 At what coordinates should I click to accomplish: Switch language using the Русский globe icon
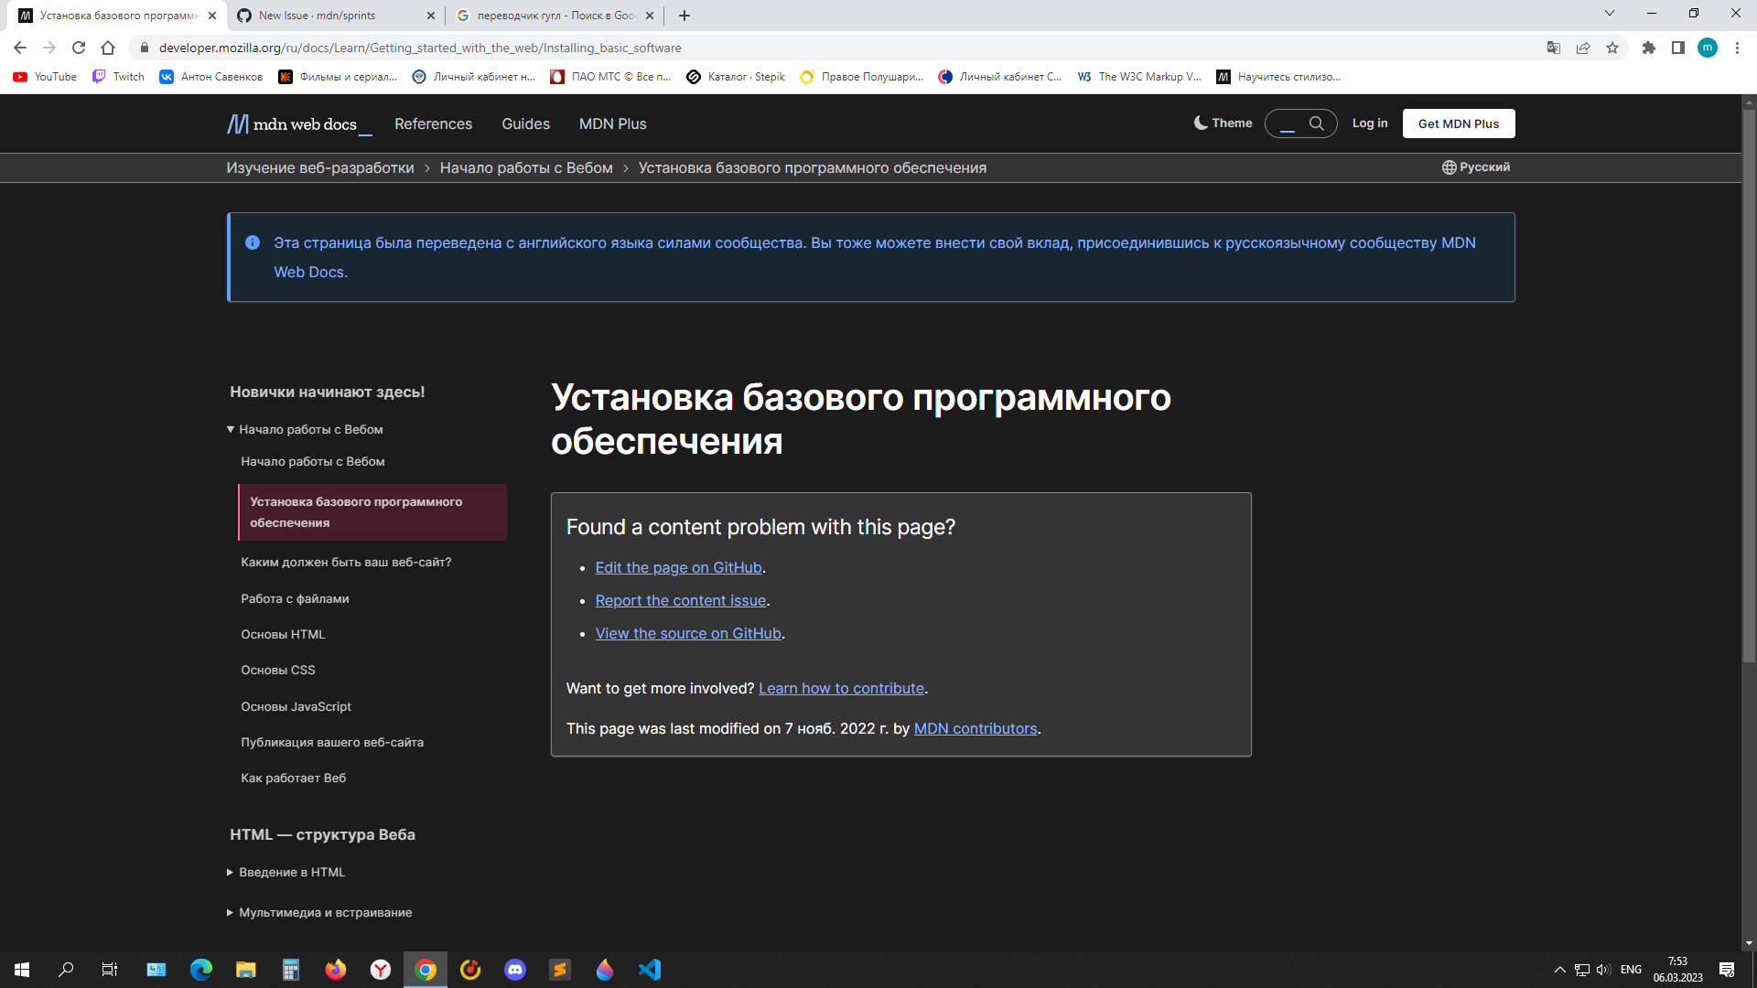pos(1475,167)
